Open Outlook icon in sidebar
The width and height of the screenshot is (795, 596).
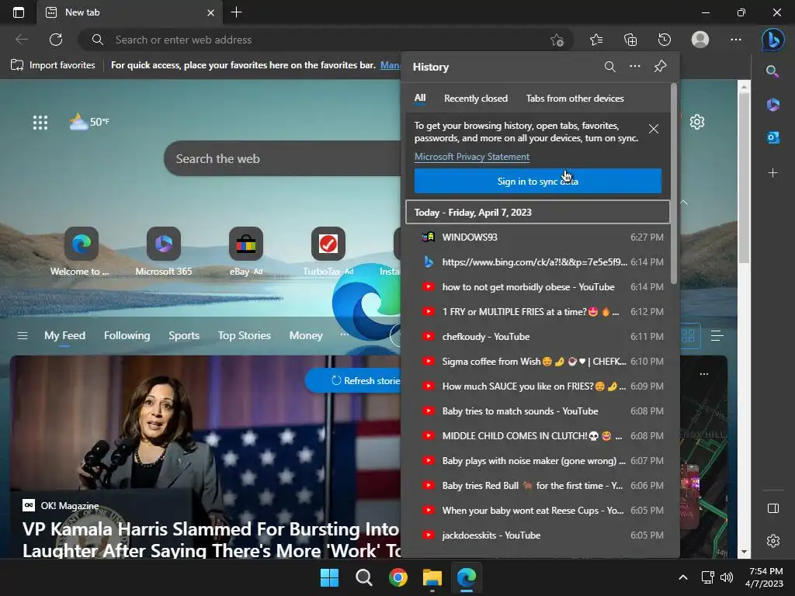[x=772, y=137]
